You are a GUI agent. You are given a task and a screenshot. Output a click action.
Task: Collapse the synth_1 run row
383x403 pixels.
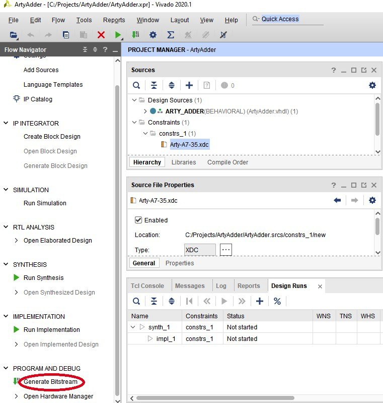[x=133, y=327]
